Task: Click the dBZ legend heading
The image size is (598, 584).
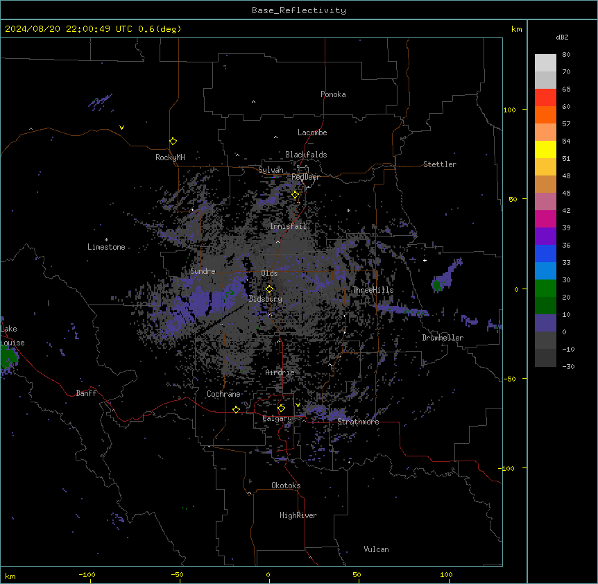Action: pos(562,37)
